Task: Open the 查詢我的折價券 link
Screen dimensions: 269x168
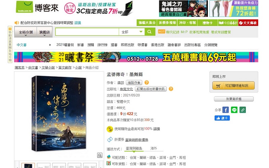Action: tap(137, 140)
